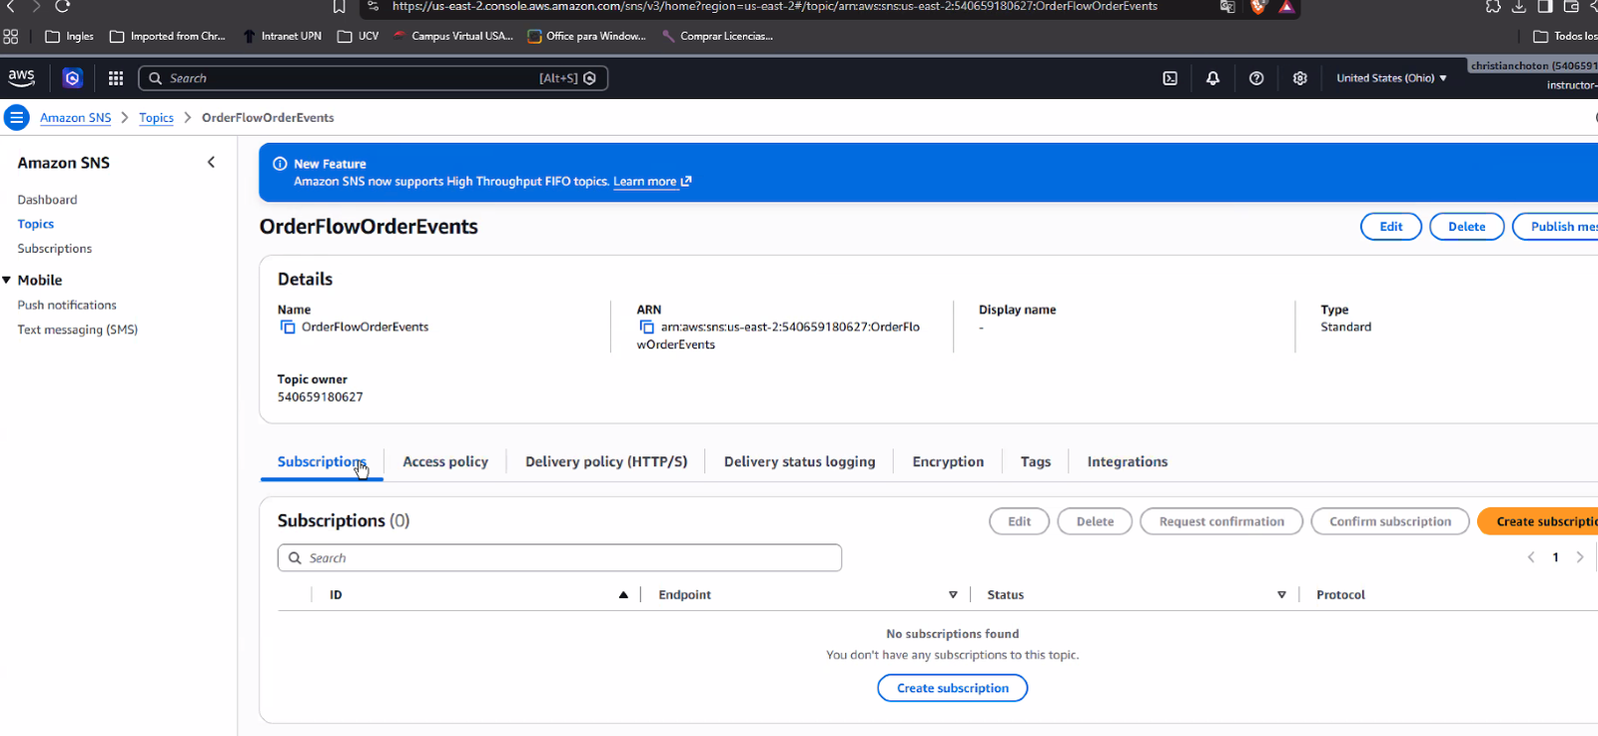Open the Tags tab
The width and height of the screenshot is (1598, 736).
click(x=1036, y=461)
